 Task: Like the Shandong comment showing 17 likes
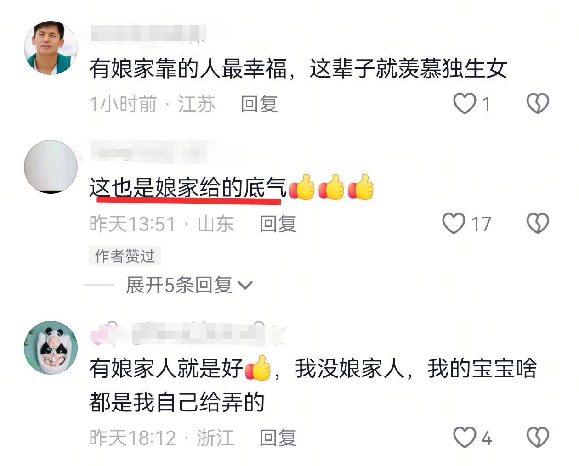click(454, 223)
